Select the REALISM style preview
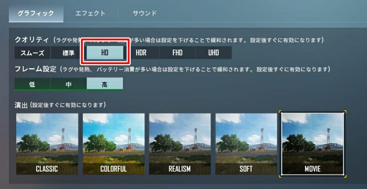Screen dimensions: 367x189 pos(180,144)
